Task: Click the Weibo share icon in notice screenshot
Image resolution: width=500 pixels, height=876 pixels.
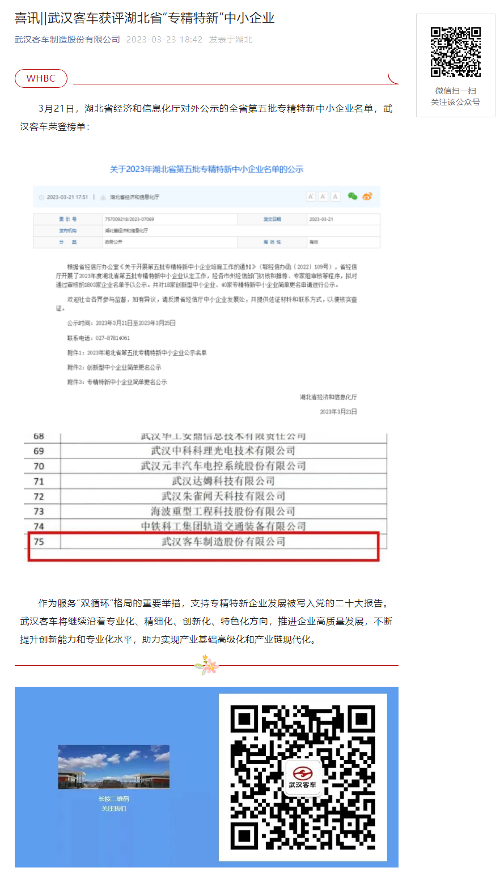Action: pyautogui.click(x=367, y=196)
